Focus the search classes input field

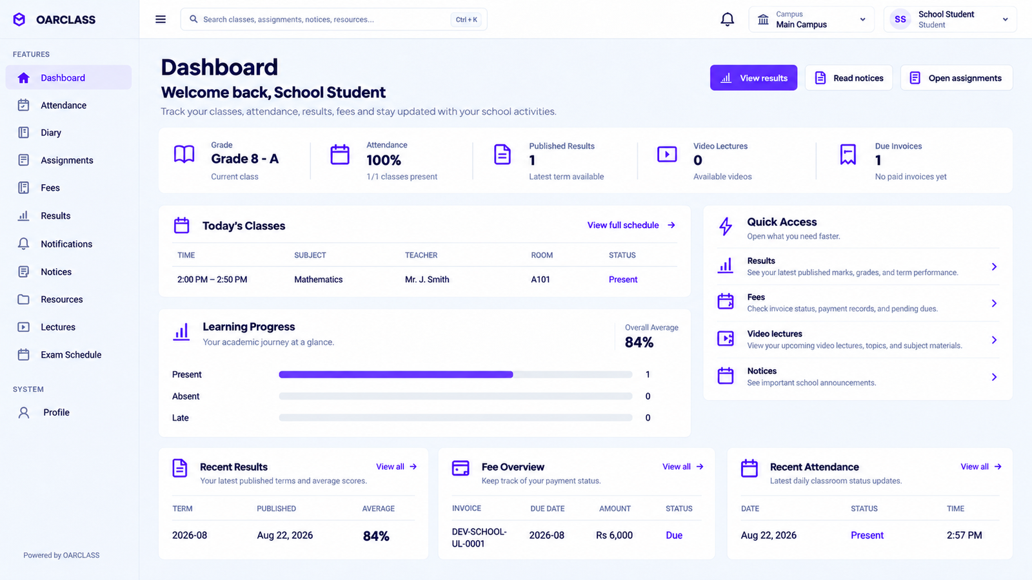[334, 19]
